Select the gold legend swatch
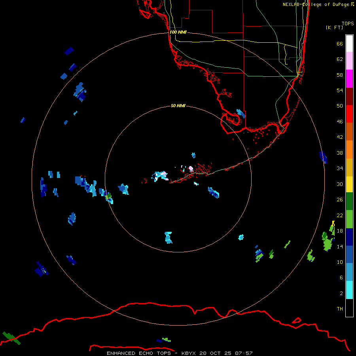The width and height of the screenshot is (356, 356). 349,167
